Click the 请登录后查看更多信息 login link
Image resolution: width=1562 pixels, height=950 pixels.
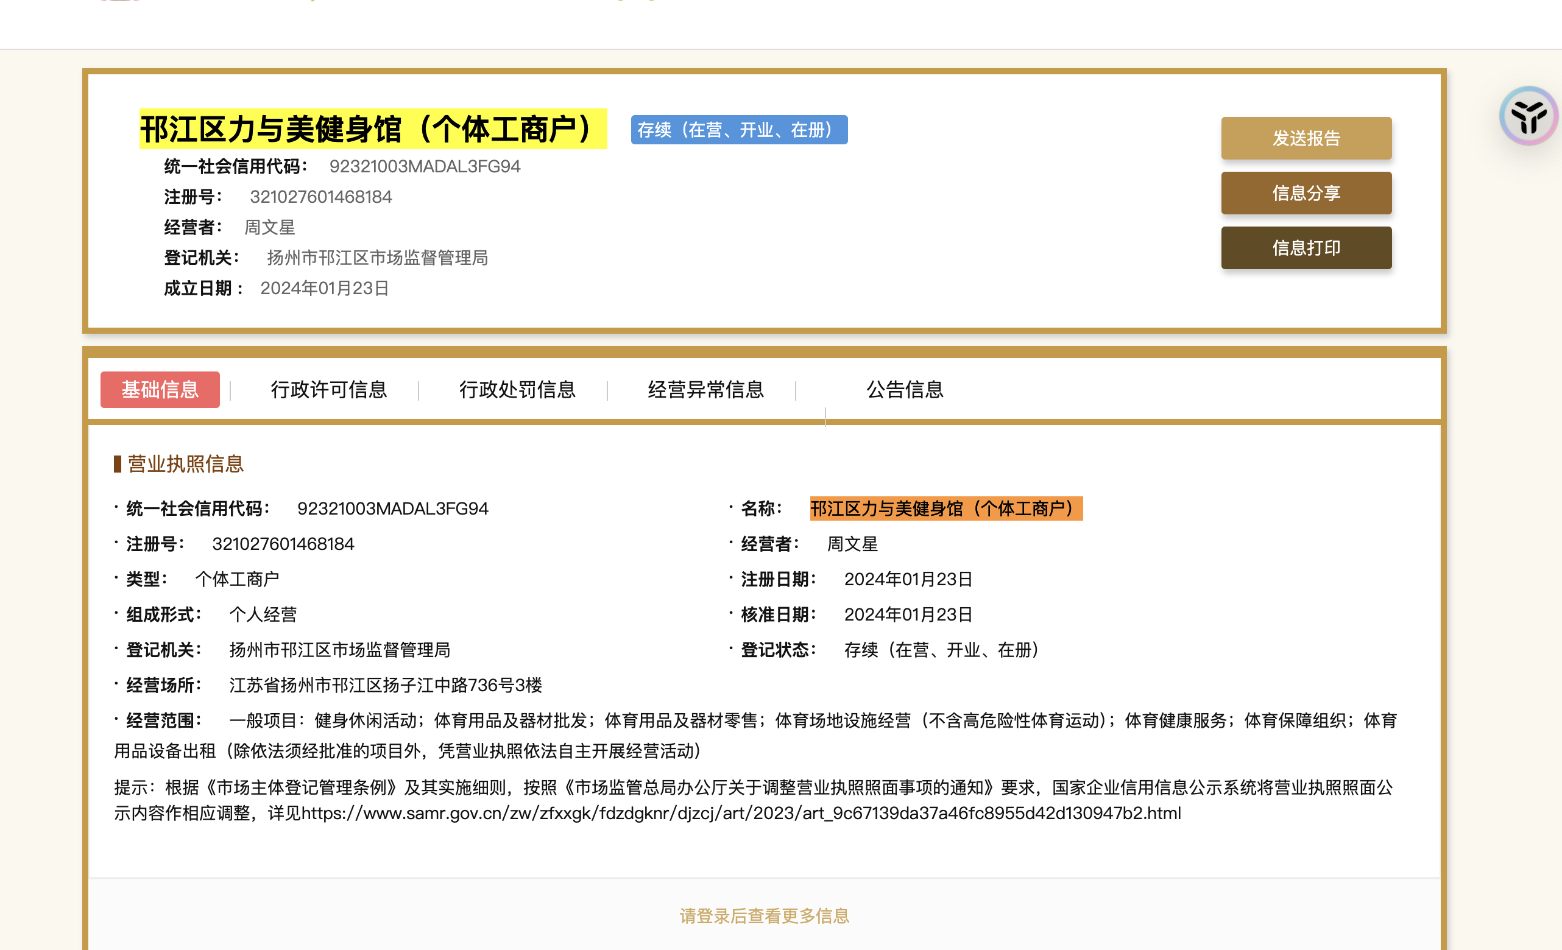764,915
